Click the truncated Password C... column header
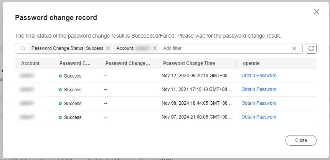 tap(75, 63)
